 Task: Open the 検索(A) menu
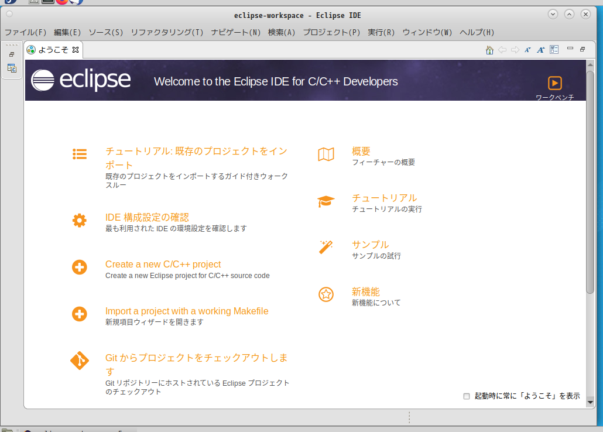282,32
